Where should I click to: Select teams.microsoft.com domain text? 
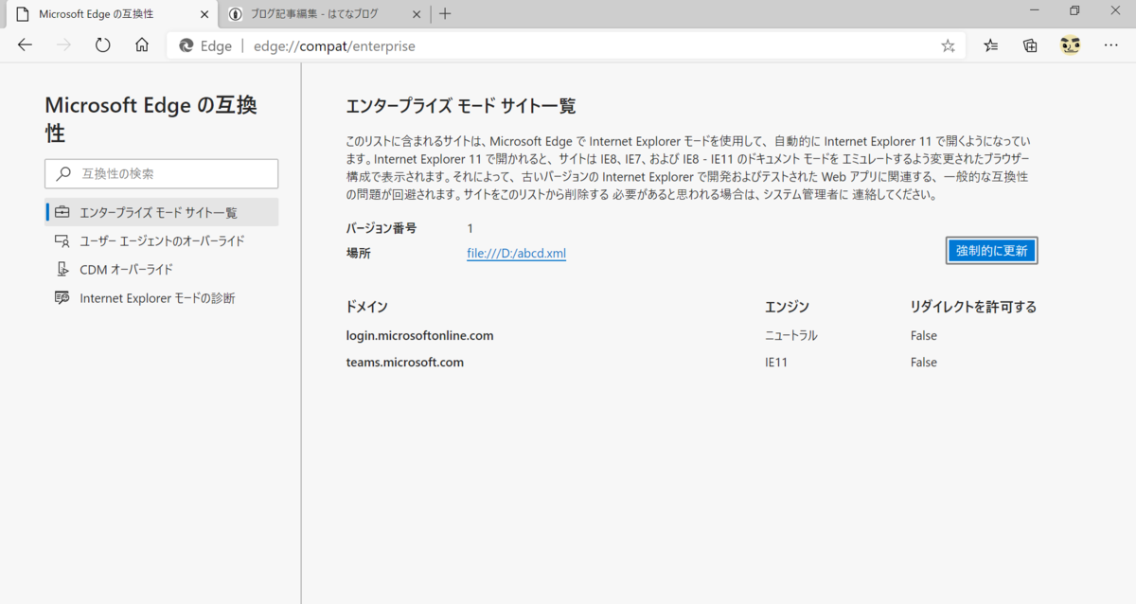(x=405, y=362)
